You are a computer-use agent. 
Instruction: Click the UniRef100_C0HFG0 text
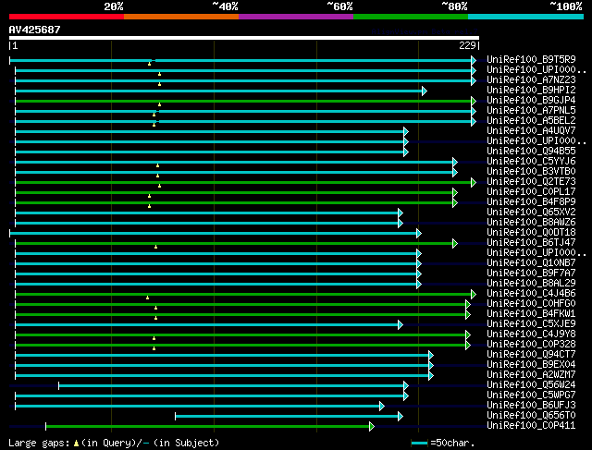point(531,303)
